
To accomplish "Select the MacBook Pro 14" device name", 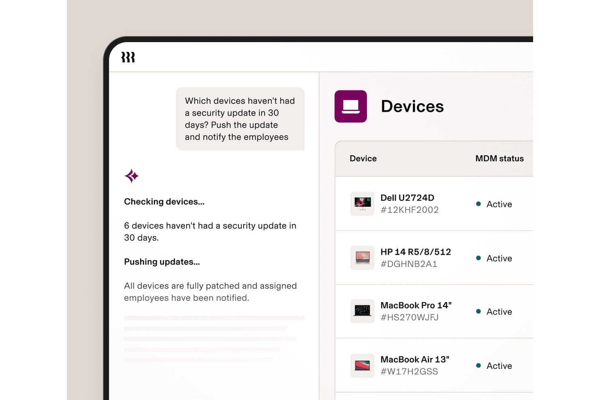I will (x=416, y=305).
